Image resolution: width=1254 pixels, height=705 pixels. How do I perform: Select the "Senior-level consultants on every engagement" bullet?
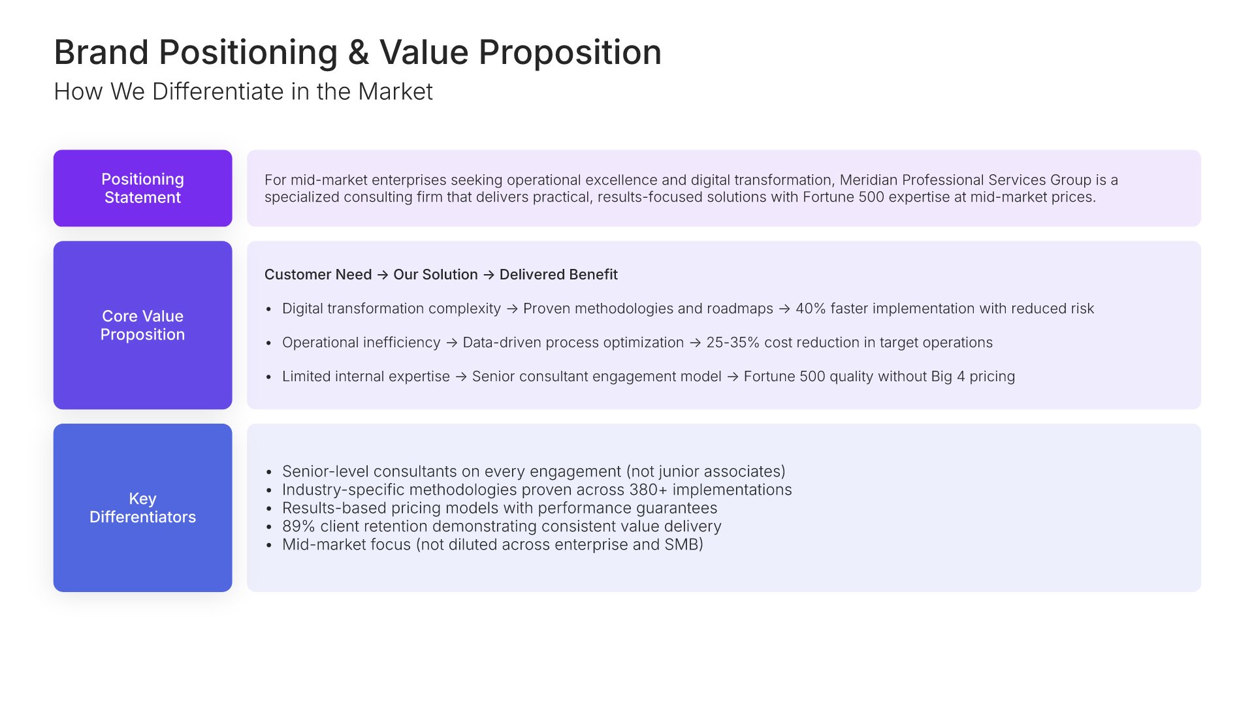[534, 471]
